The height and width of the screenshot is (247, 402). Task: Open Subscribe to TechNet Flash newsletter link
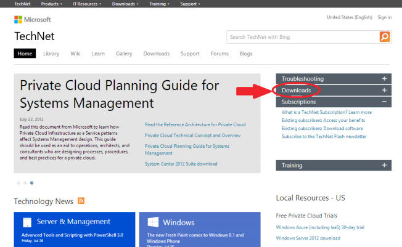click(x=324, y=136)
